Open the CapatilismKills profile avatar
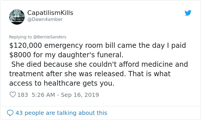Viewport: 201px width, 120px height. (17, 17)
